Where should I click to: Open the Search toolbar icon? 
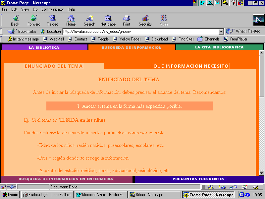tap(89, 20)
